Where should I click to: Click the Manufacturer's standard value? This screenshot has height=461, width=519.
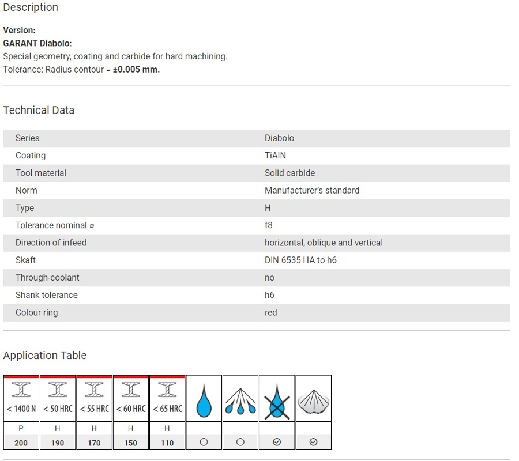tap(312, 191)
